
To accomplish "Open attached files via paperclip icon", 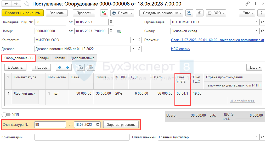I will tap(199, 13).
